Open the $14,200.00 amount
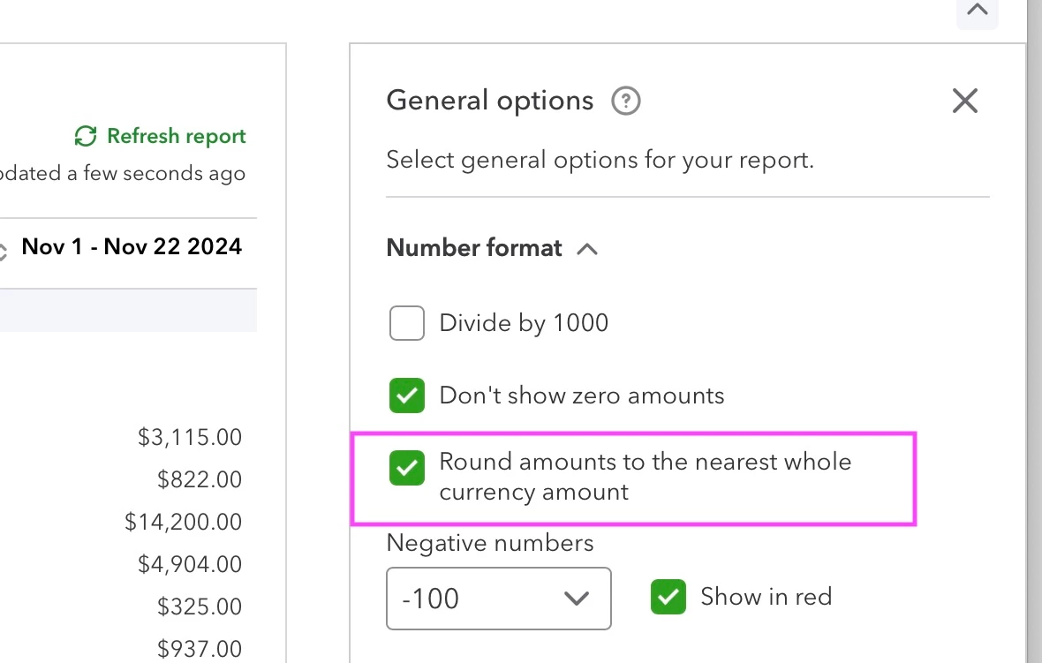Screen dimensions: 1042x663 184,522
